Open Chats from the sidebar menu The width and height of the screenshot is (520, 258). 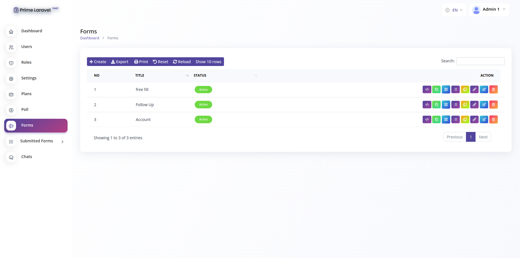pyautogui.click(x=27, y=157)
